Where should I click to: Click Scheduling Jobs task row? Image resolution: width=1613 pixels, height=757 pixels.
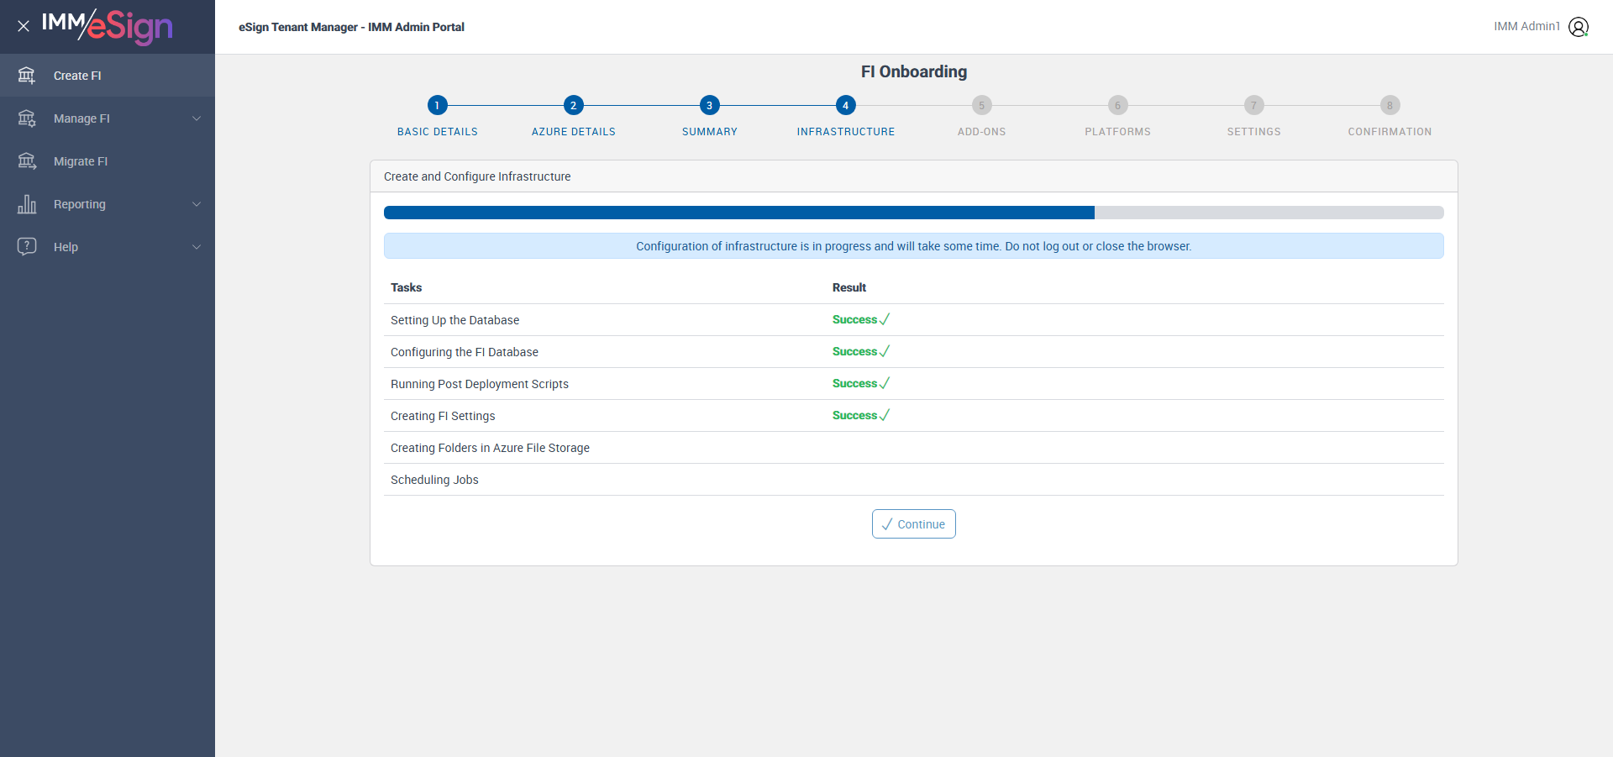[913, 480]
